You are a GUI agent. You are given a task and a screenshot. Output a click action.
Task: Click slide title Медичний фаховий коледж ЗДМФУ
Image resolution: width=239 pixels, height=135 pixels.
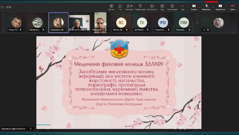click(119, 64)
